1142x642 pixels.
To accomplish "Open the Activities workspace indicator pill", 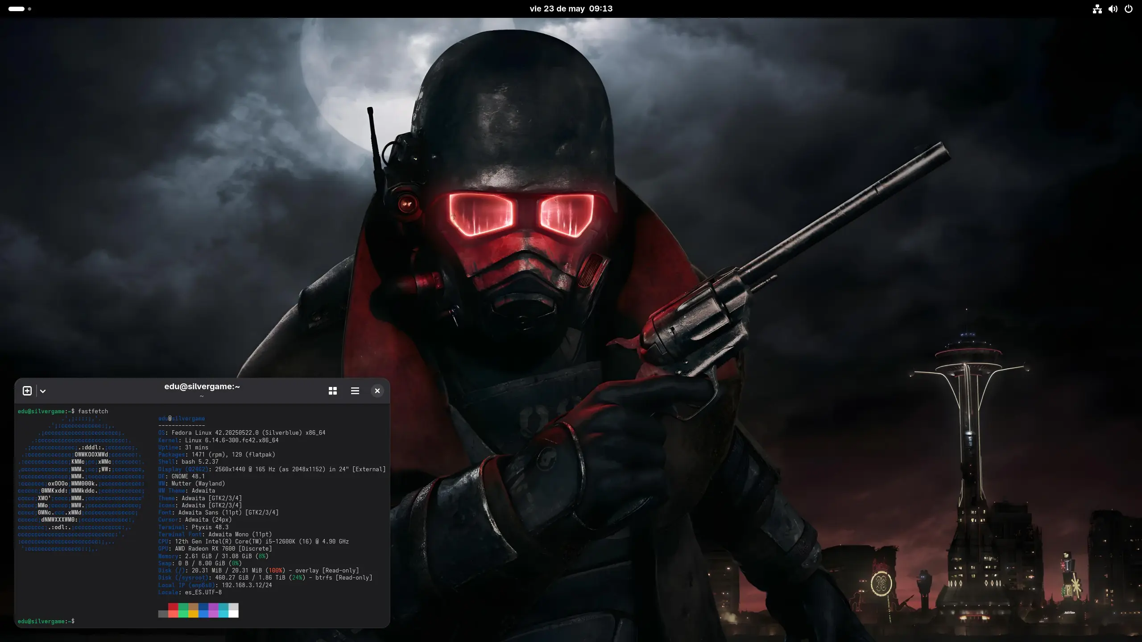I will [20, 9].
